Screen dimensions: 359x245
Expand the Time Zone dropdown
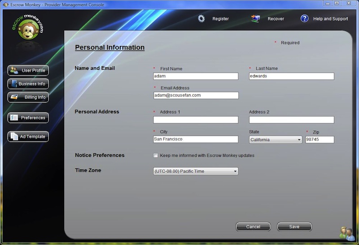pos(196,171)
